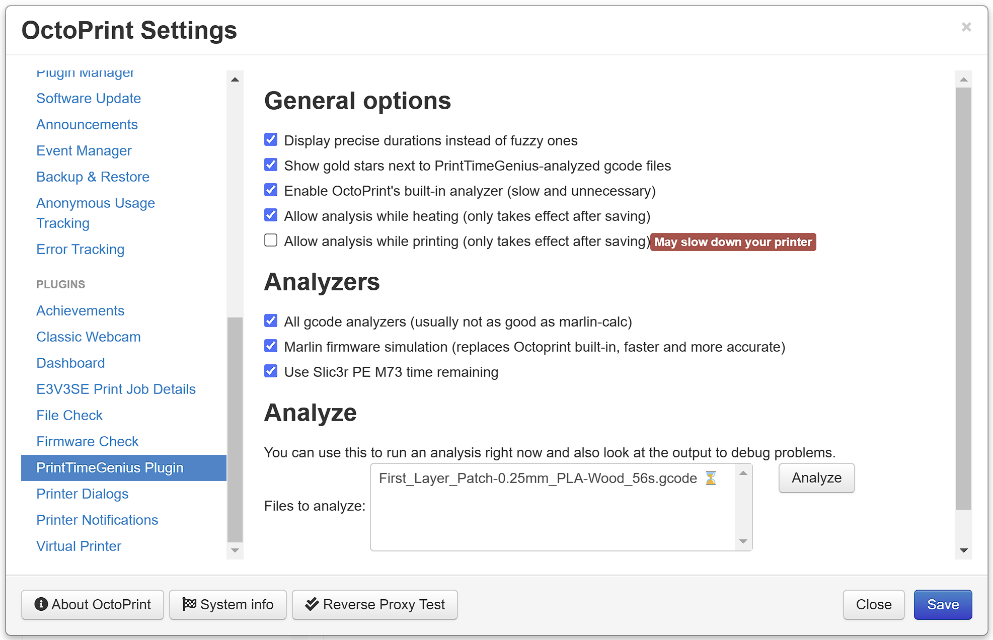The width and height of the screenshot is (993, 640).
Task: Click the sidebar scrollbar thumb
Action: click(x=235, y=430)
